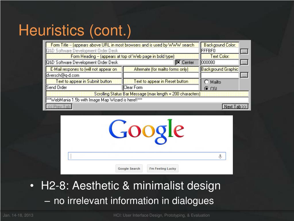294x221 pixels.
Task: Click the "no irrelevant information in dialogues" sub-bullet
Action: (134, 201)
